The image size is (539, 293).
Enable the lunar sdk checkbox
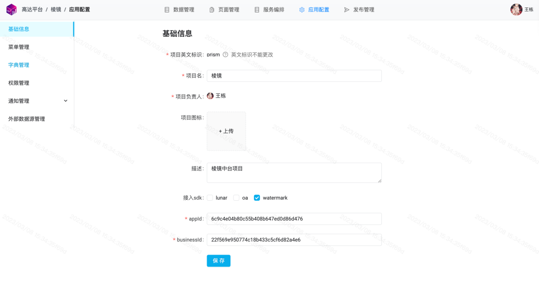[210, 198]
